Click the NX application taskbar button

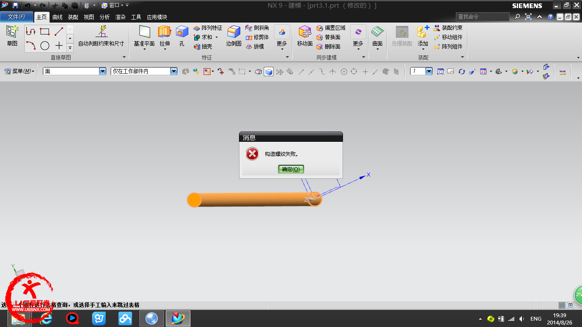coord(178,318)
